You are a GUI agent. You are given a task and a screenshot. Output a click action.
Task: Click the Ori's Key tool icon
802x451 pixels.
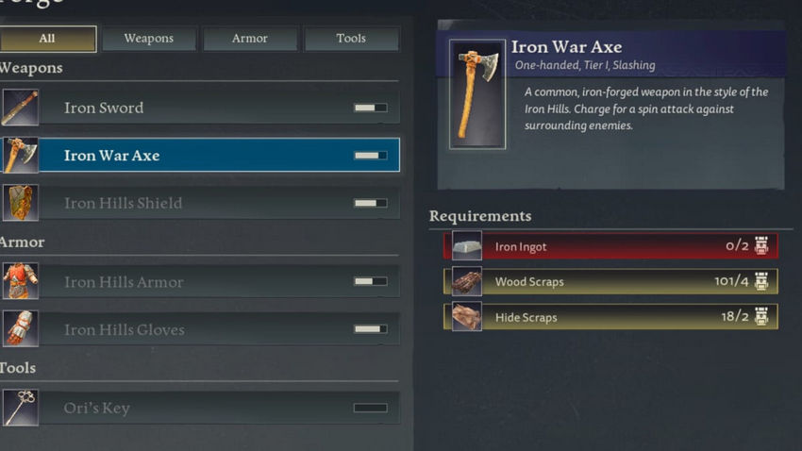(20, 408)
